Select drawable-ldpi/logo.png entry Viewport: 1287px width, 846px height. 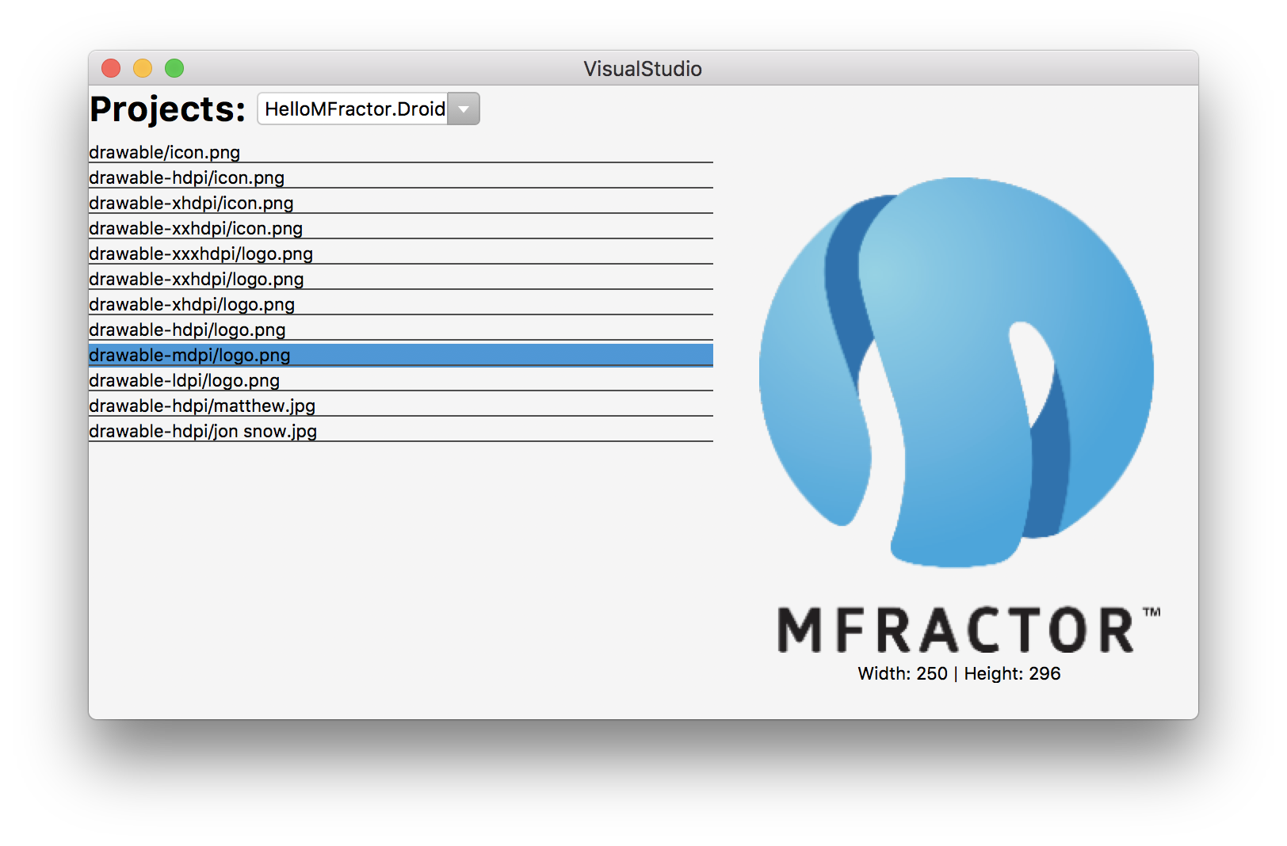(x=401, y=379)
